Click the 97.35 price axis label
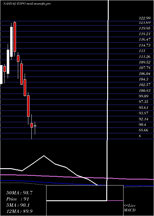The height and width of the screenshot is (216, 154). click(144, 102)
